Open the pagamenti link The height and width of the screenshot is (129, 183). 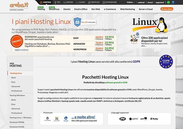[160, 2]
